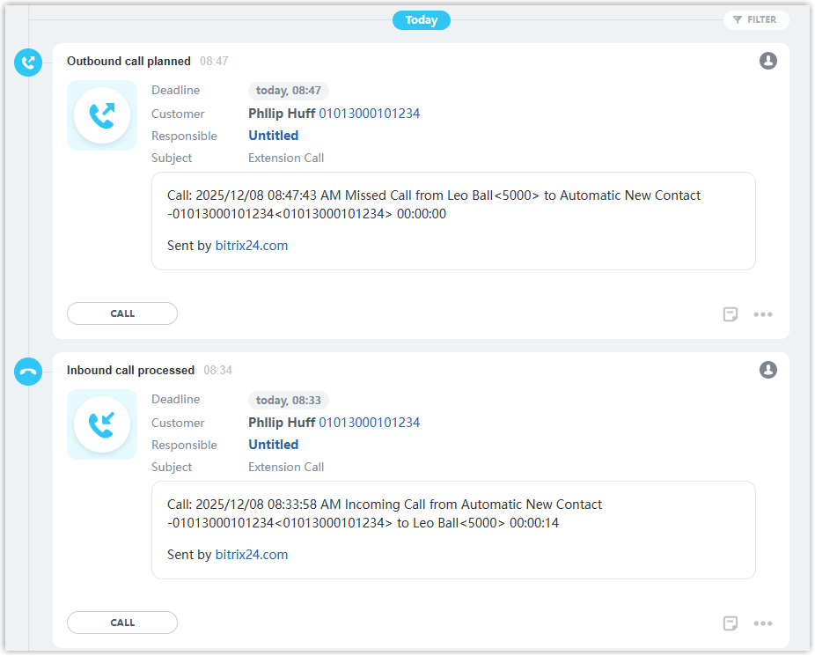Change the deadline today, 08:33
The image size is (815, 656).
point(289,400)
